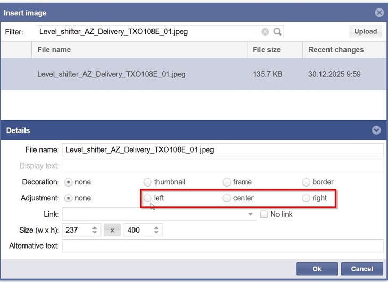The width and height of the screenshot is (388, 282).
Task: Choose border decoration radio button
Action: [x=306, y=182]
